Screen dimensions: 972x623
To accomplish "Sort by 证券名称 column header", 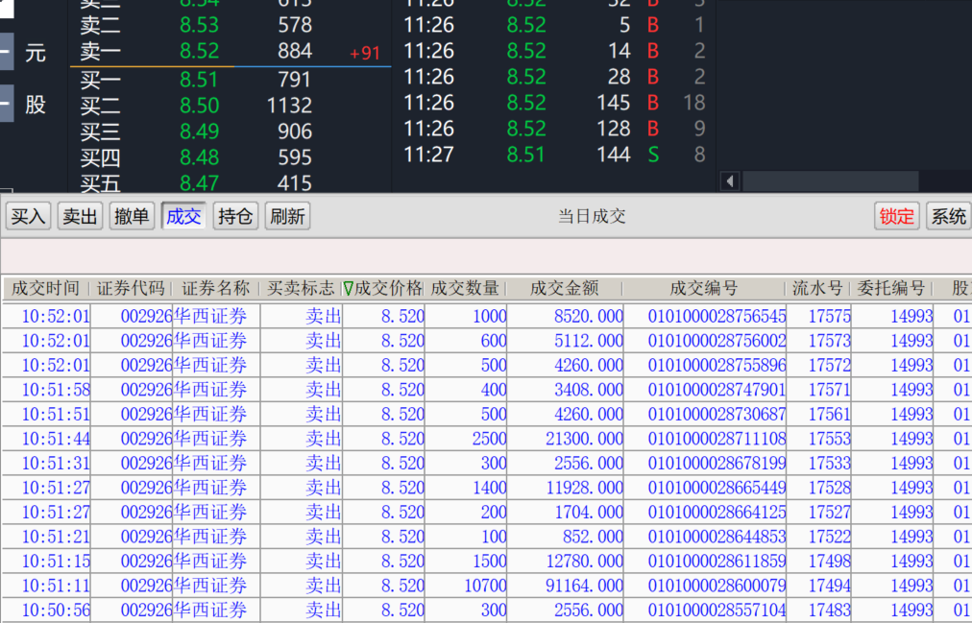I will click(215, 289).
